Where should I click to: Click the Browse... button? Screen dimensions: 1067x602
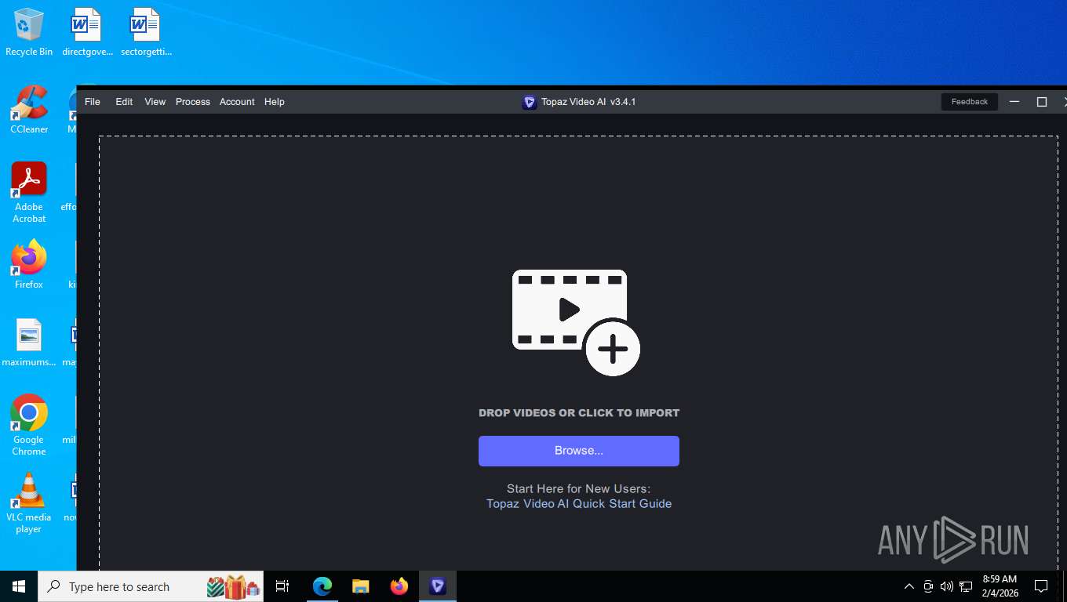point(579,451)
